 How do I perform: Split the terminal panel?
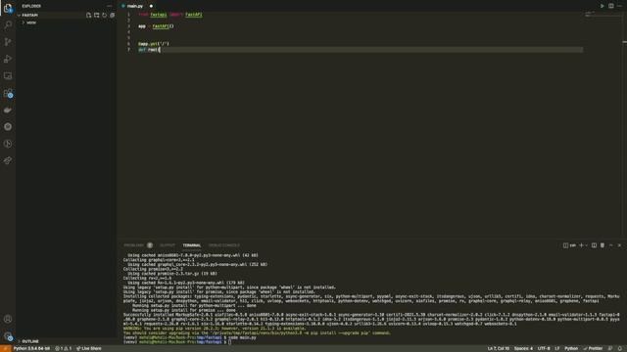[x=594, y=245]
